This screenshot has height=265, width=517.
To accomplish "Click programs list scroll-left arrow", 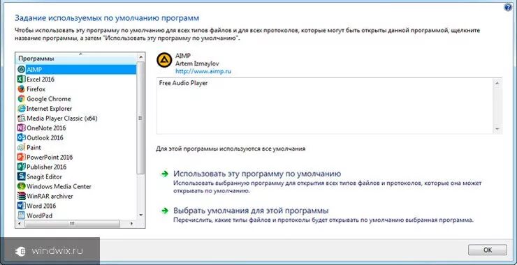I will 19,224.
